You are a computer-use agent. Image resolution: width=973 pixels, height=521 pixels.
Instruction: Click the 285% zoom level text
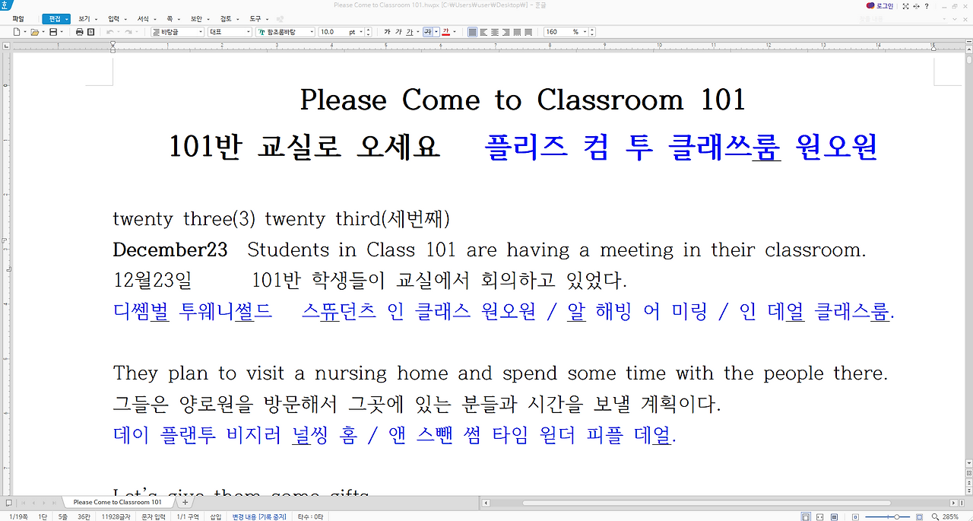pyautogui.click(x=950, y=517)
